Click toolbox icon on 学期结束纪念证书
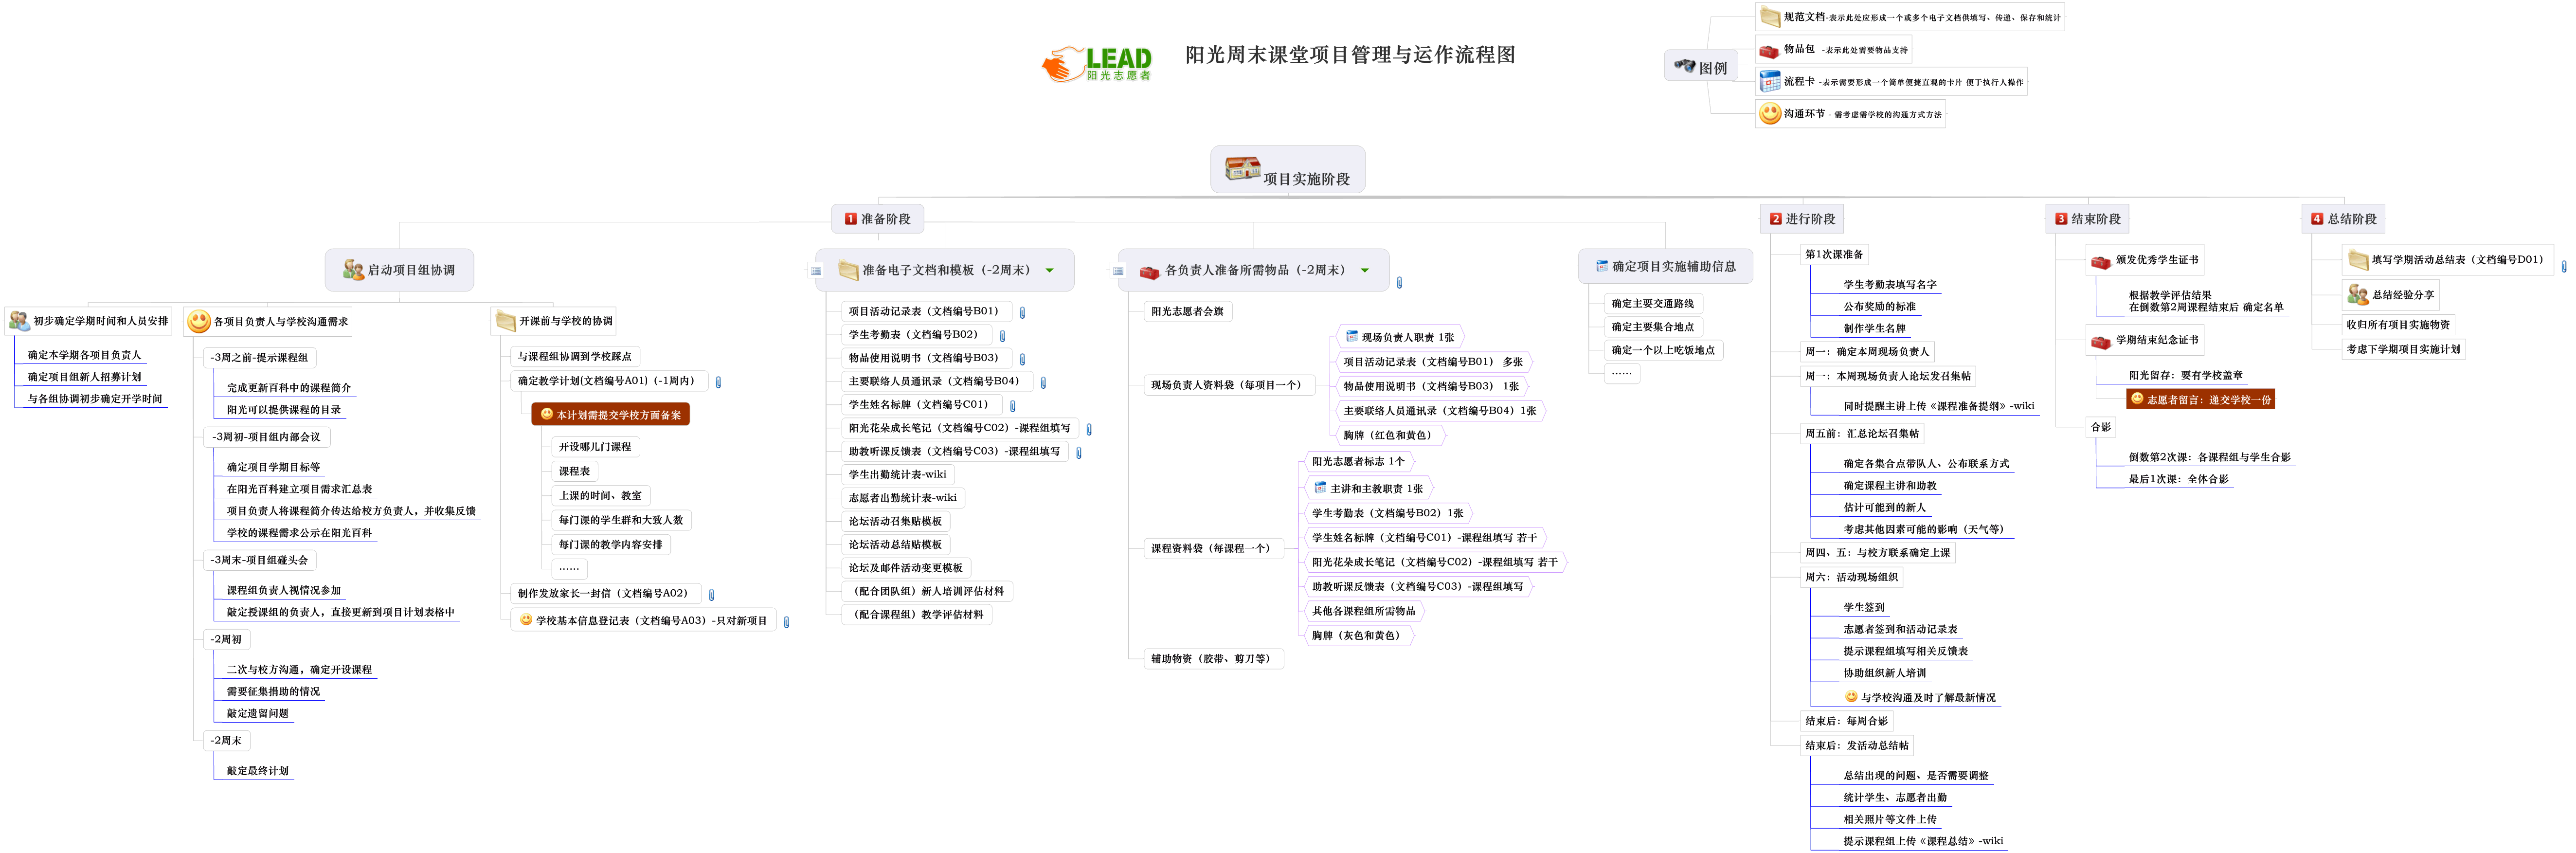2576x853 pixels. click(2101, 341)
